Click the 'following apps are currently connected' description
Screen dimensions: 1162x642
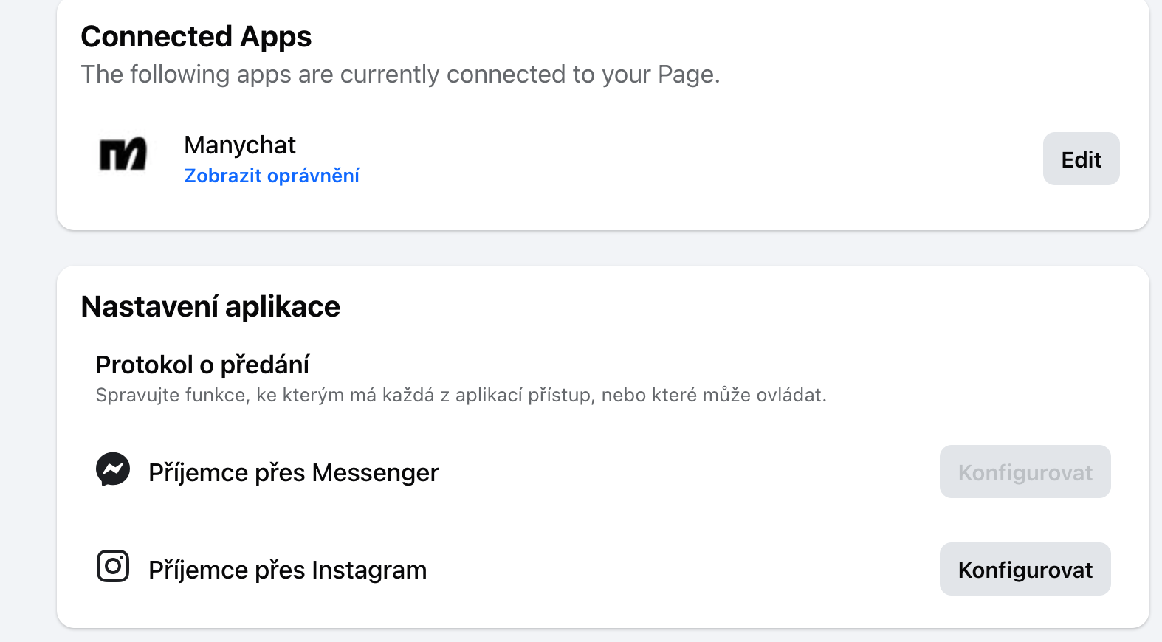(400, 75)
